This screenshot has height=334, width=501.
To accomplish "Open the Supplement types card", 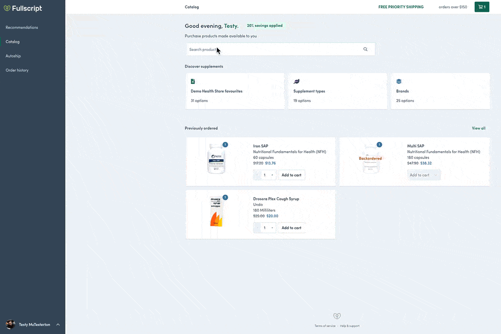I will pyautogui.click(x=337, y=91).
